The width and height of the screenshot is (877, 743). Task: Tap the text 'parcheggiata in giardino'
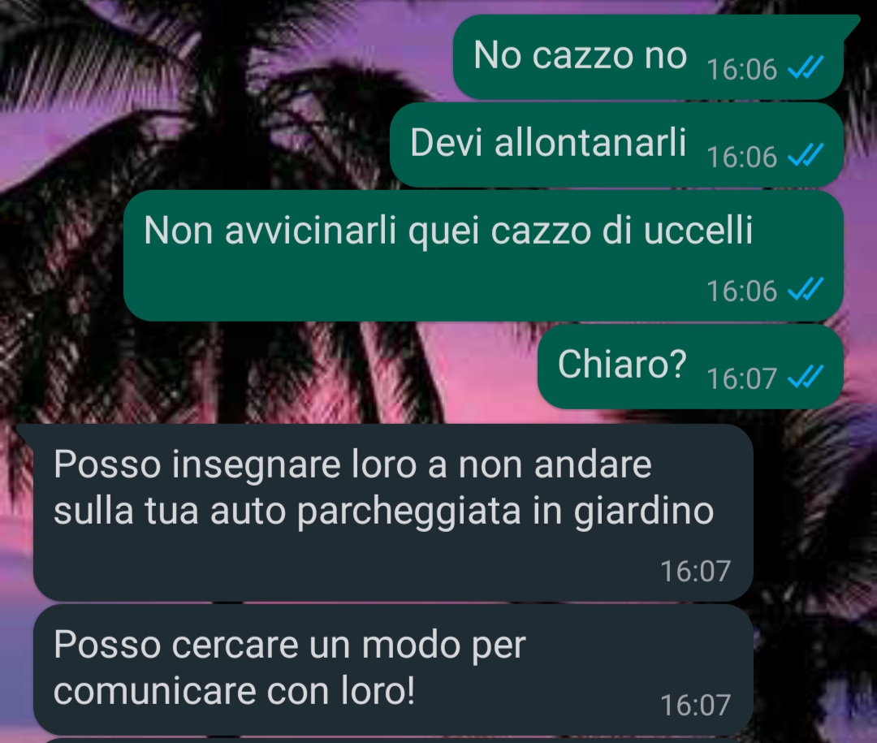click(x=506, y=512)
